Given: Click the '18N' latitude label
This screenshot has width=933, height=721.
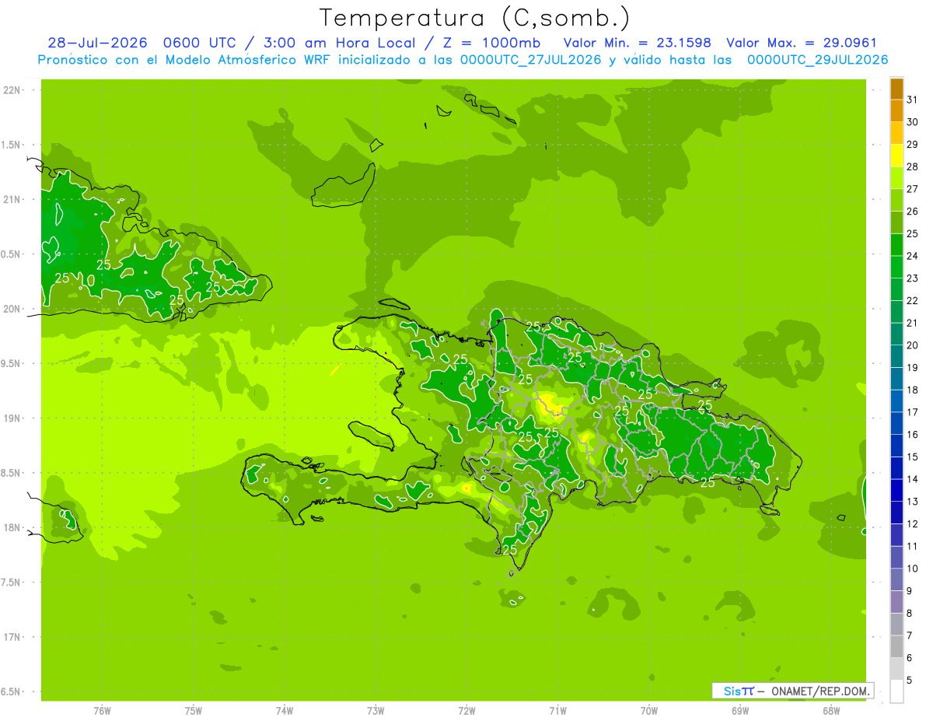Looking at the screenshot, I should tap(11, 527).
